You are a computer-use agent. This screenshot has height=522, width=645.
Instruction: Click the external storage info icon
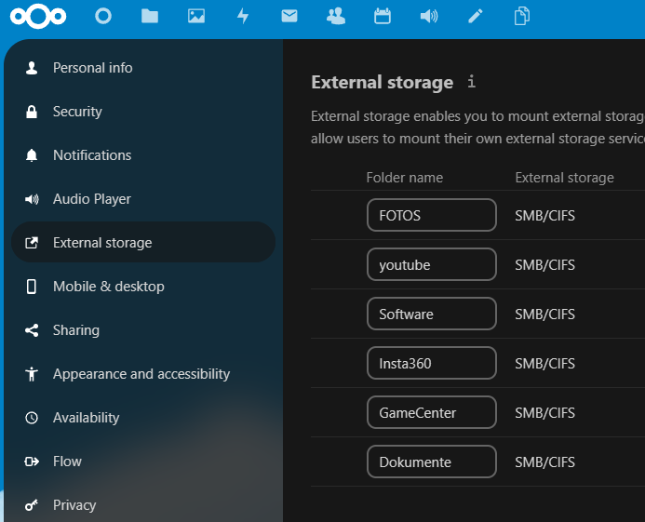click(x=471, y=82)
